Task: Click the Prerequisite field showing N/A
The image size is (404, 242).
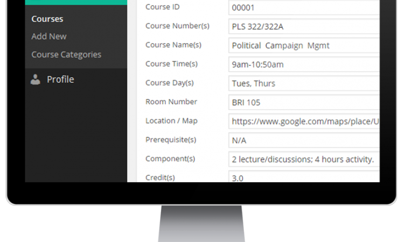Action: pos(304,140)
